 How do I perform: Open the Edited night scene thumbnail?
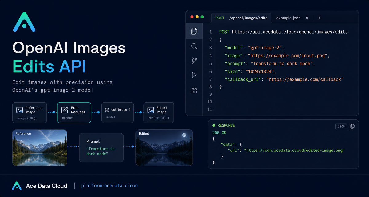[164, 147]
